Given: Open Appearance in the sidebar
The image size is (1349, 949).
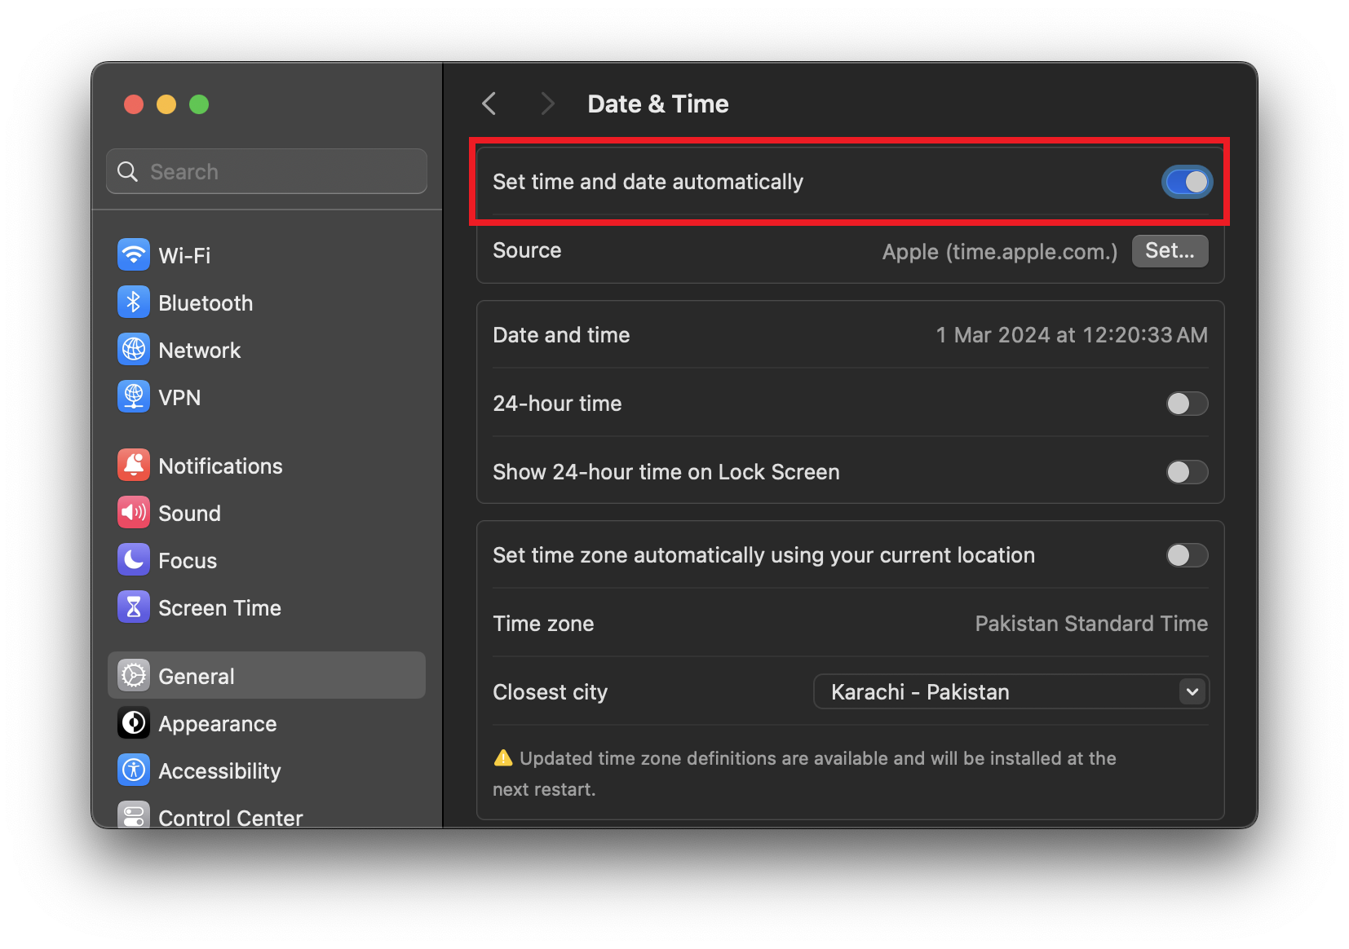Looking at the screenshot, I should [217, 723].
